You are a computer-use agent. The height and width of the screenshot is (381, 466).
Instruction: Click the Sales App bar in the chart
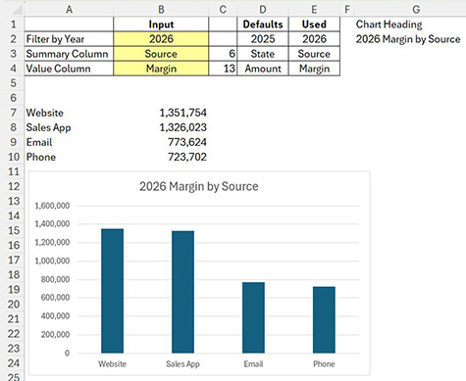[182, 292]
